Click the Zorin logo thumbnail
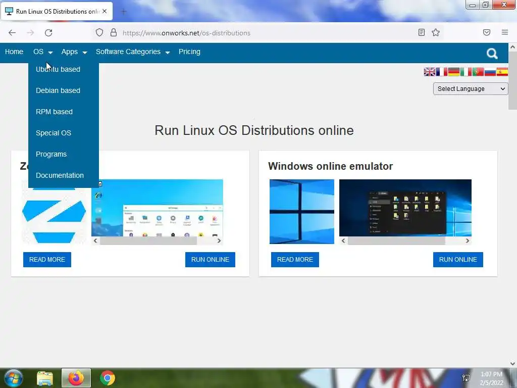The height and width of the screenshot is (388, 517). [54, 212]
